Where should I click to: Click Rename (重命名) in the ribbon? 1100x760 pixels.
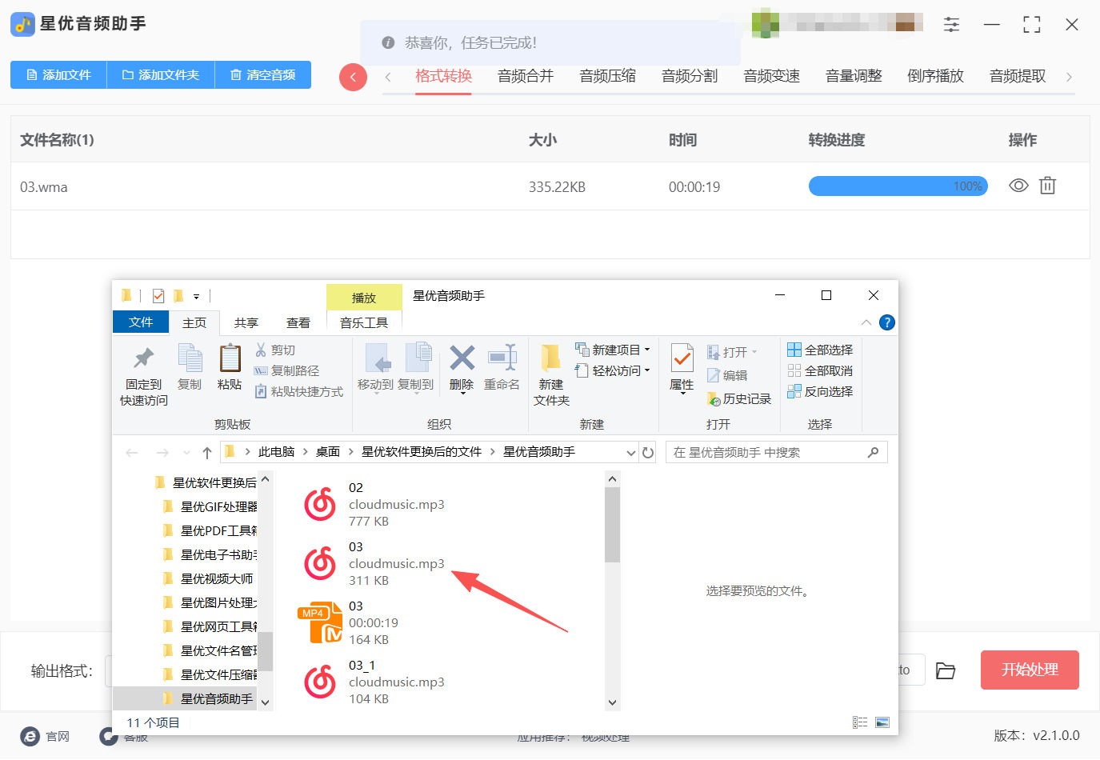coord(502,368)
